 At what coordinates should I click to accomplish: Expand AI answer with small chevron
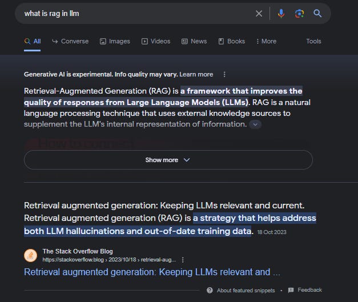(255, 124)
